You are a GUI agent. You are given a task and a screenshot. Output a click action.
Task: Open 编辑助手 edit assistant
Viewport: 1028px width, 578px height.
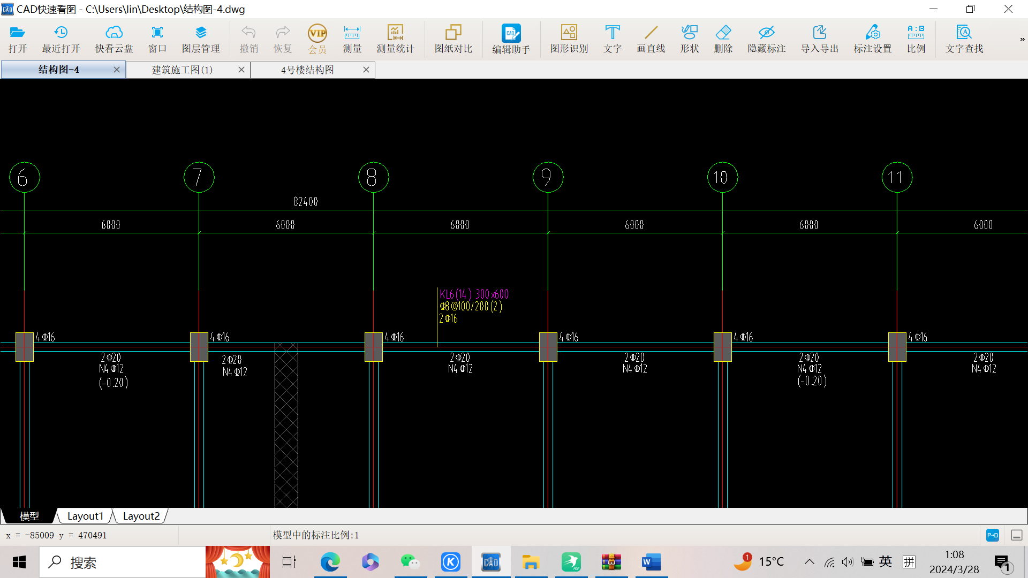511,39
